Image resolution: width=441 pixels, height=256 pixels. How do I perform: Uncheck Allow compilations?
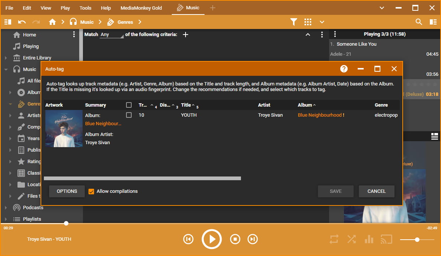pos(91,191)
